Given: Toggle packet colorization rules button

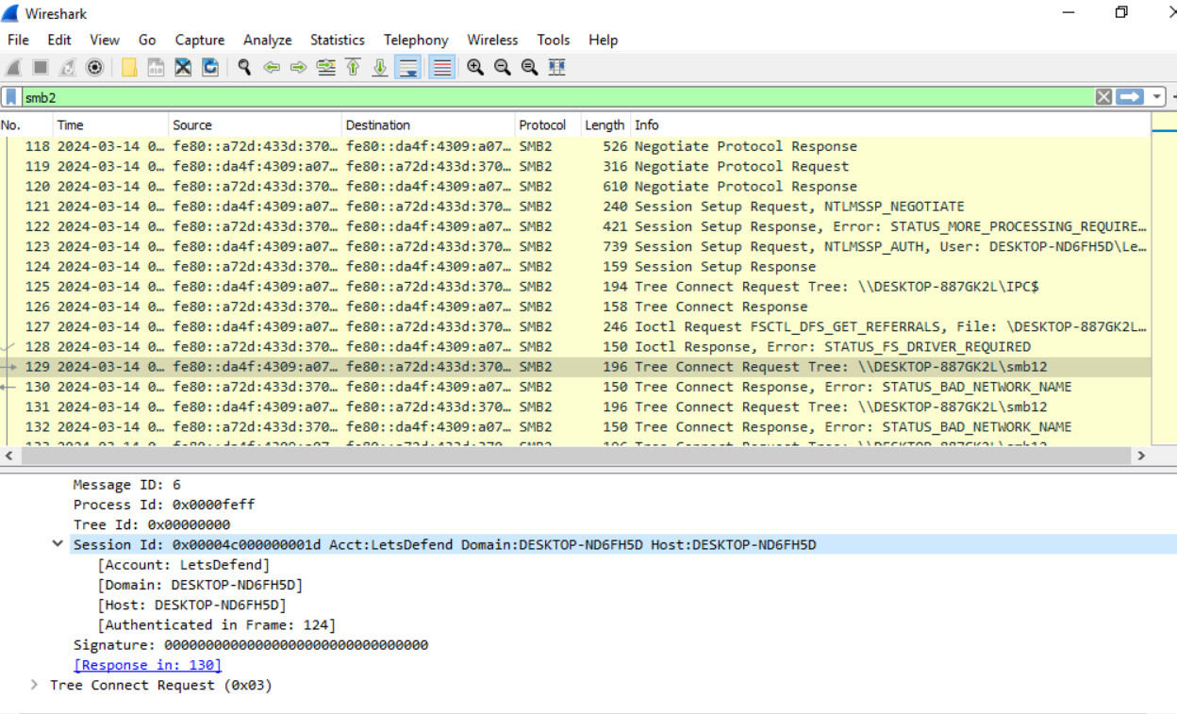Looking at the screenshot, I should (x=441, y=68).
